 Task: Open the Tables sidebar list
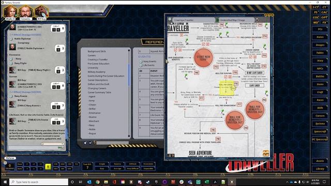(320, 53)
